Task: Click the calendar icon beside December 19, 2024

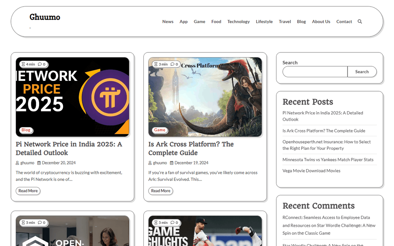Action: pyautogui.click(x=171, y=163)
